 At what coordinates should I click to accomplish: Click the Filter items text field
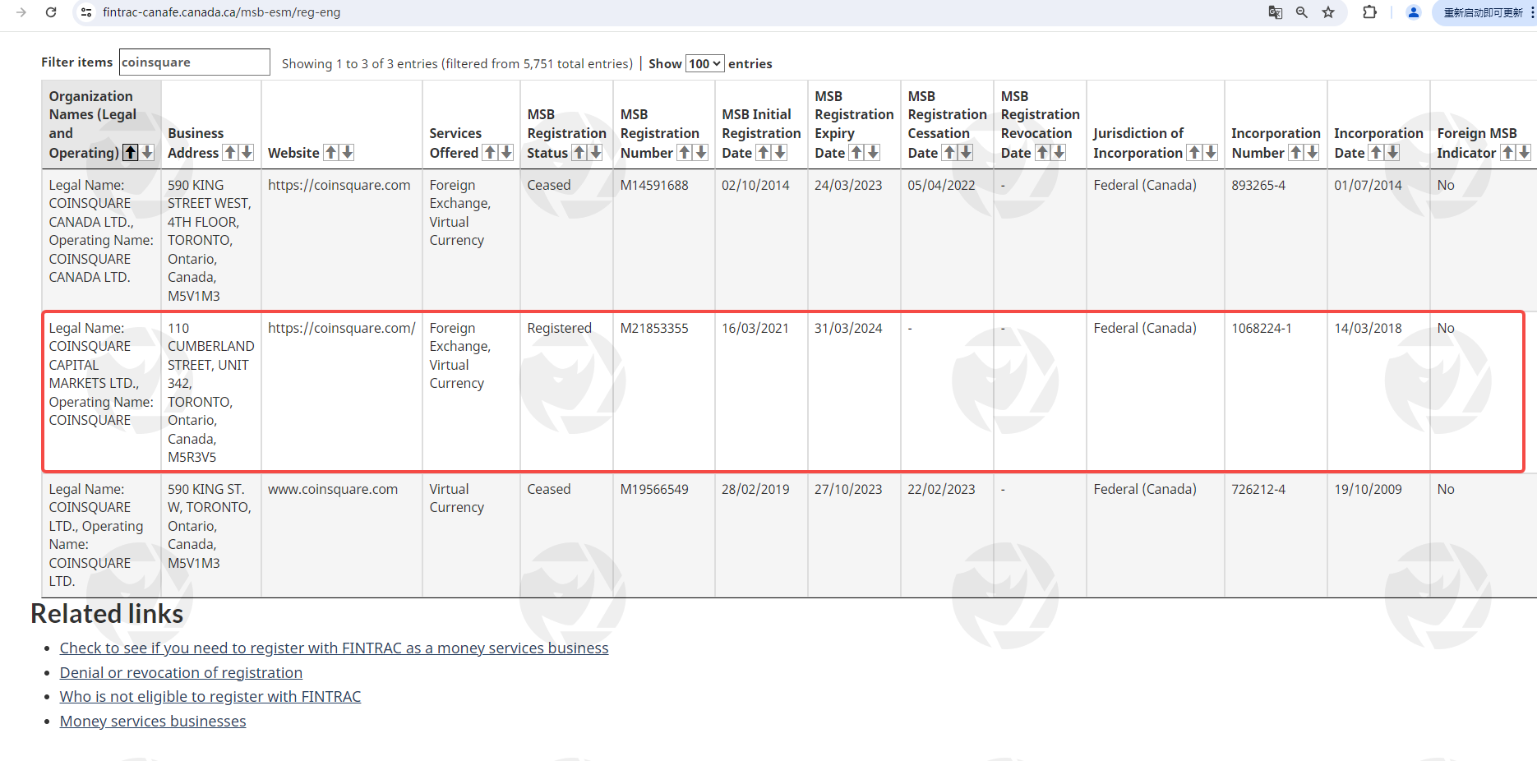coord(194,62)
